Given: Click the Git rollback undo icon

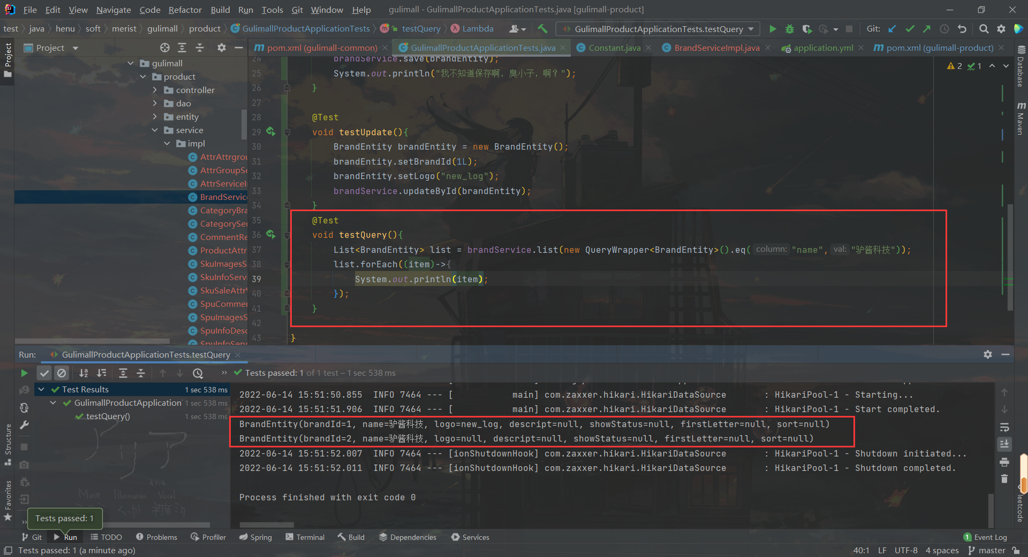Looking at the screenshot, I should pyautogui.click(x=962, y=29).
